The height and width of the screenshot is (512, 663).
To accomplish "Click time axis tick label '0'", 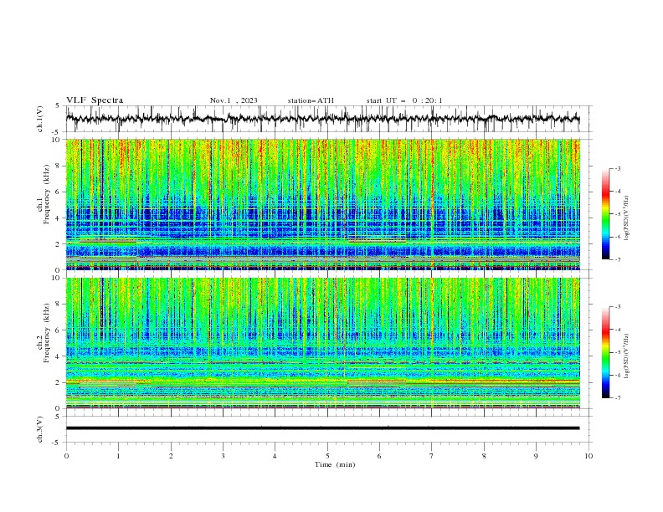I will pyautogui.click(x=66, y=456).
